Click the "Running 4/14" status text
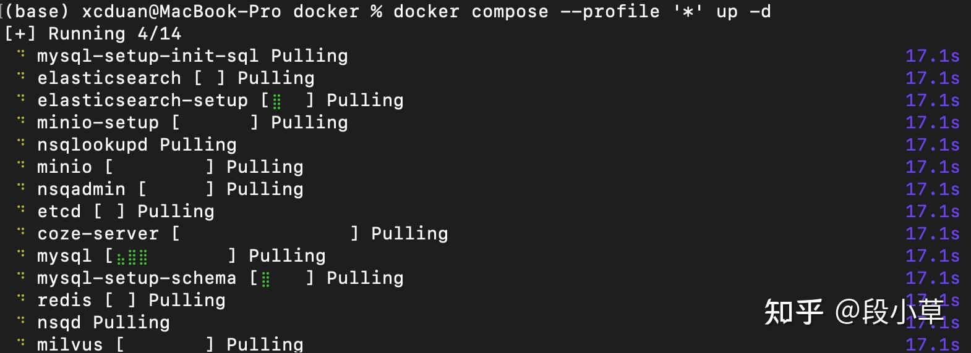This screenshot has width=971, height=353. (114, 34)
